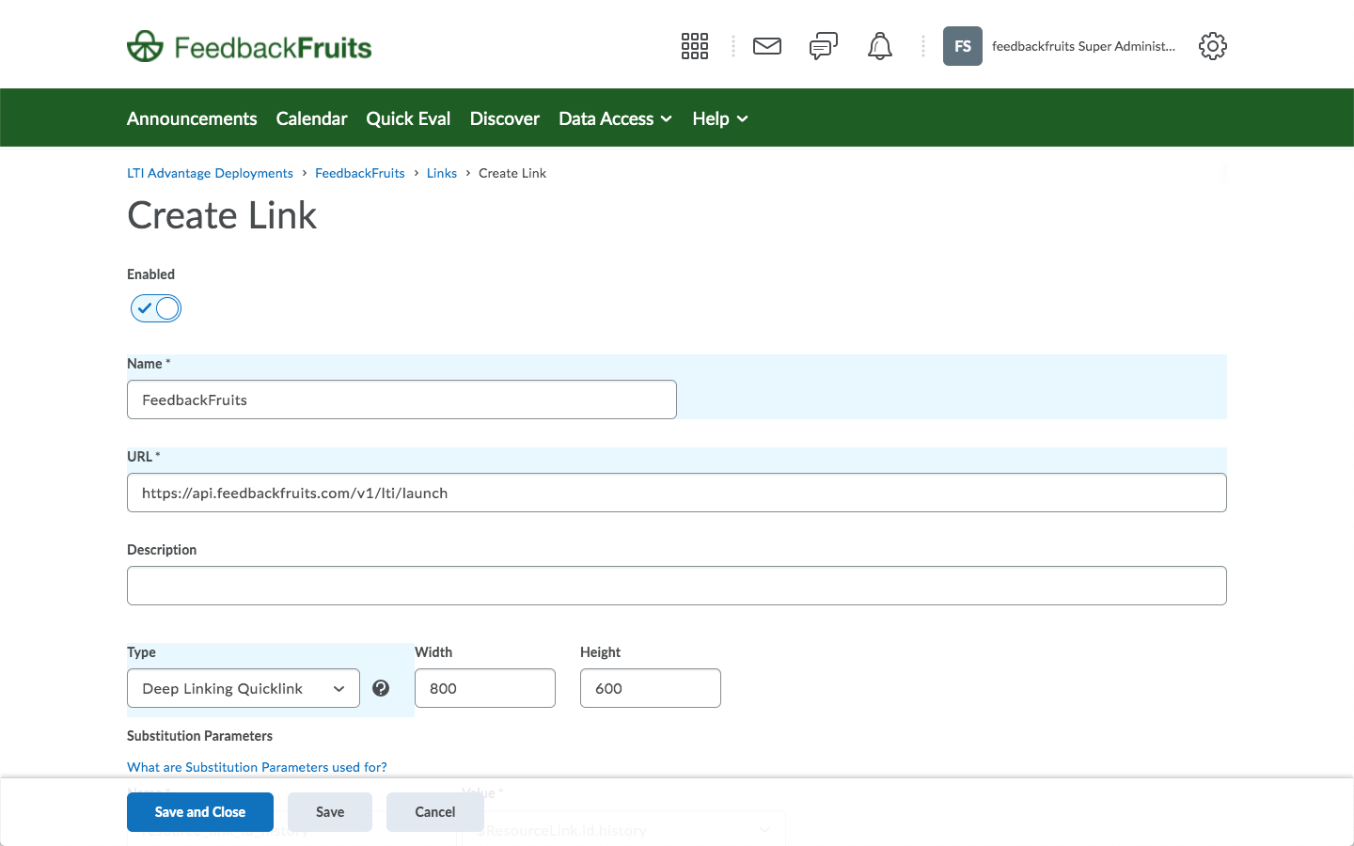Open update alerts bell icon

[x=880, y=46]
